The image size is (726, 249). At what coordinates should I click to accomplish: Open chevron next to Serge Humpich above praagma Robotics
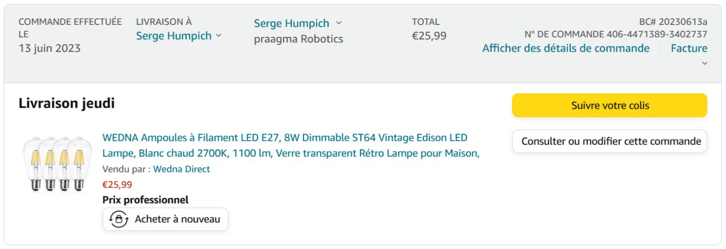(x=339, y=23)
